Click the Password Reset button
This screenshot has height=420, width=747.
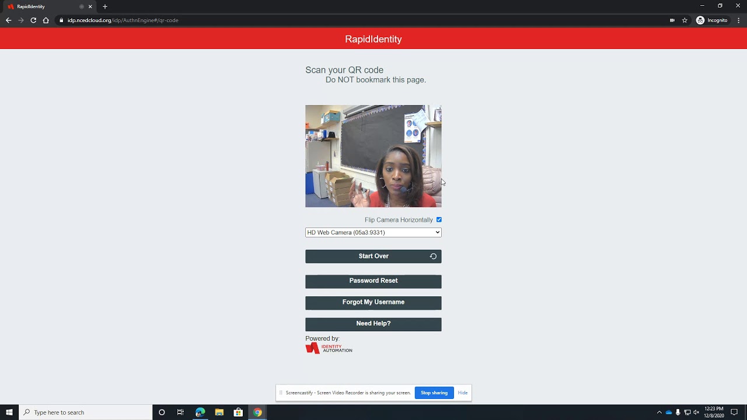click(x=373, y=281)
